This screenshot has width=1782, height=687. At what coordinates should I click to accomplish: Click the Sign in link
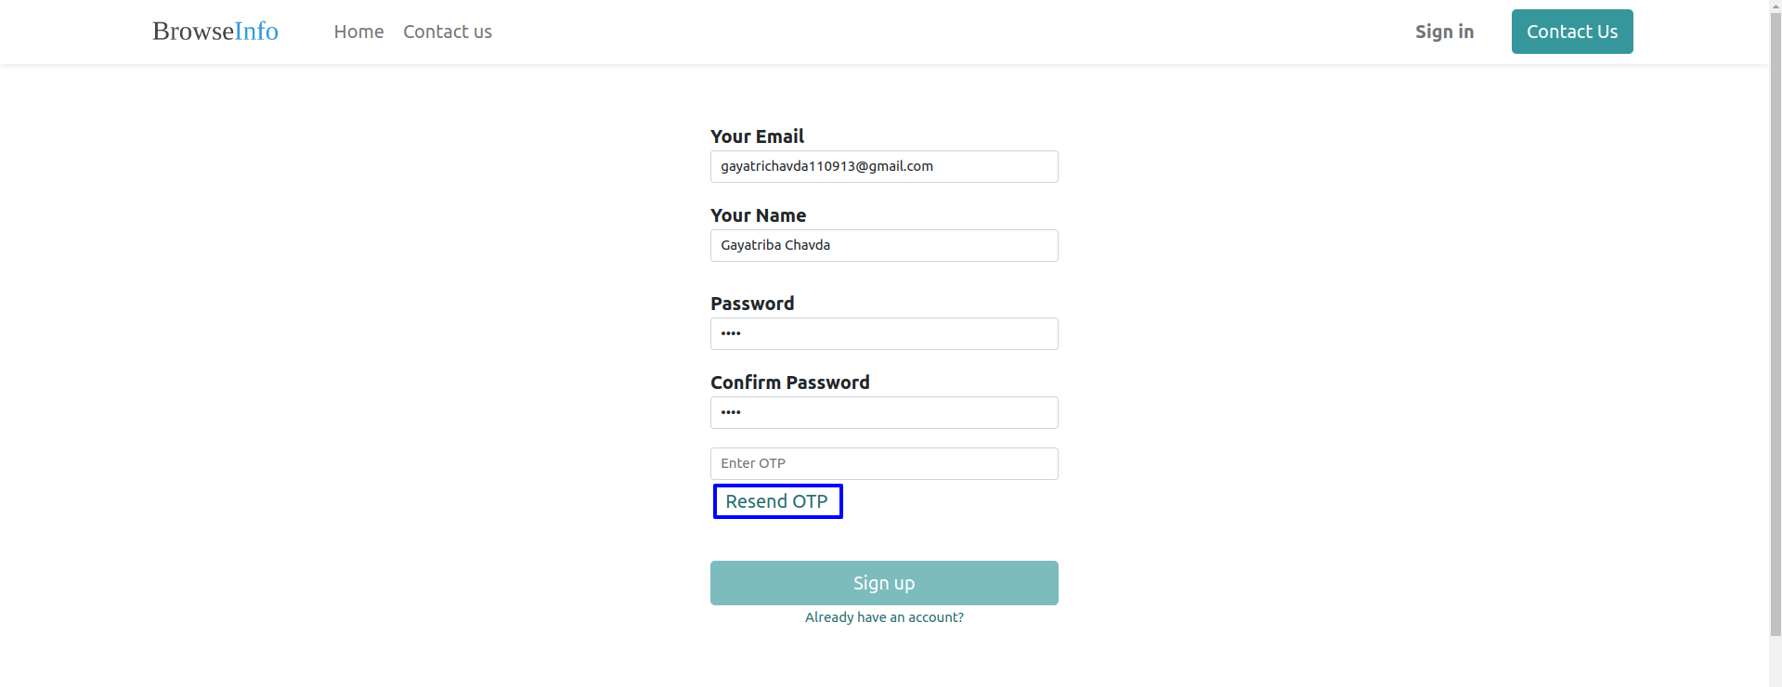1444,32
